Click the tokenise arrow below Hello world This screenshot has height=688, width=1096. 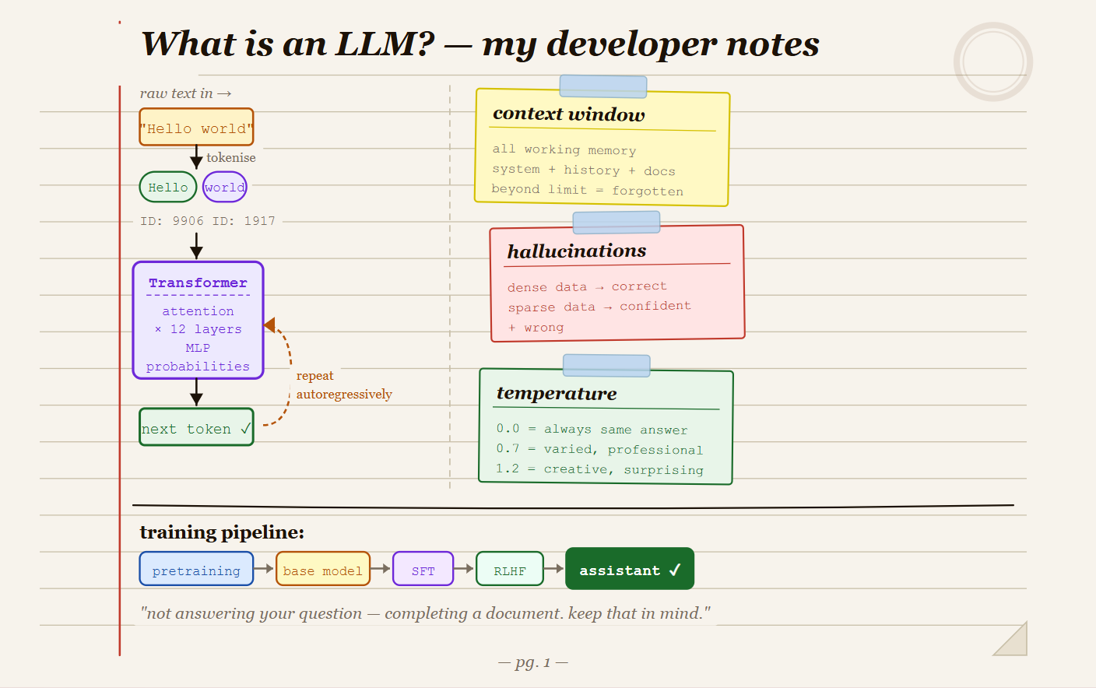tap(196, 157)
